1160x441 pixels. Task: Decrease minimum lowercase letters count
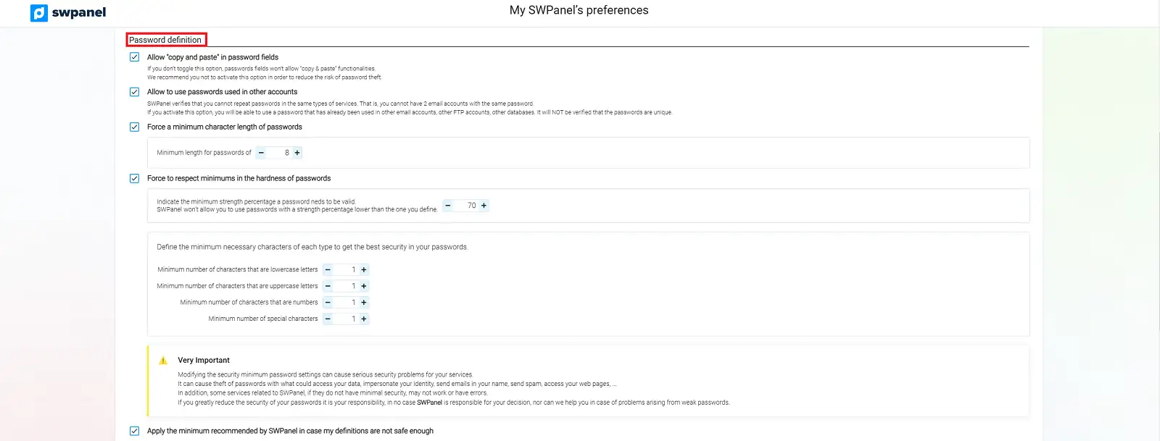click(328, 269)
